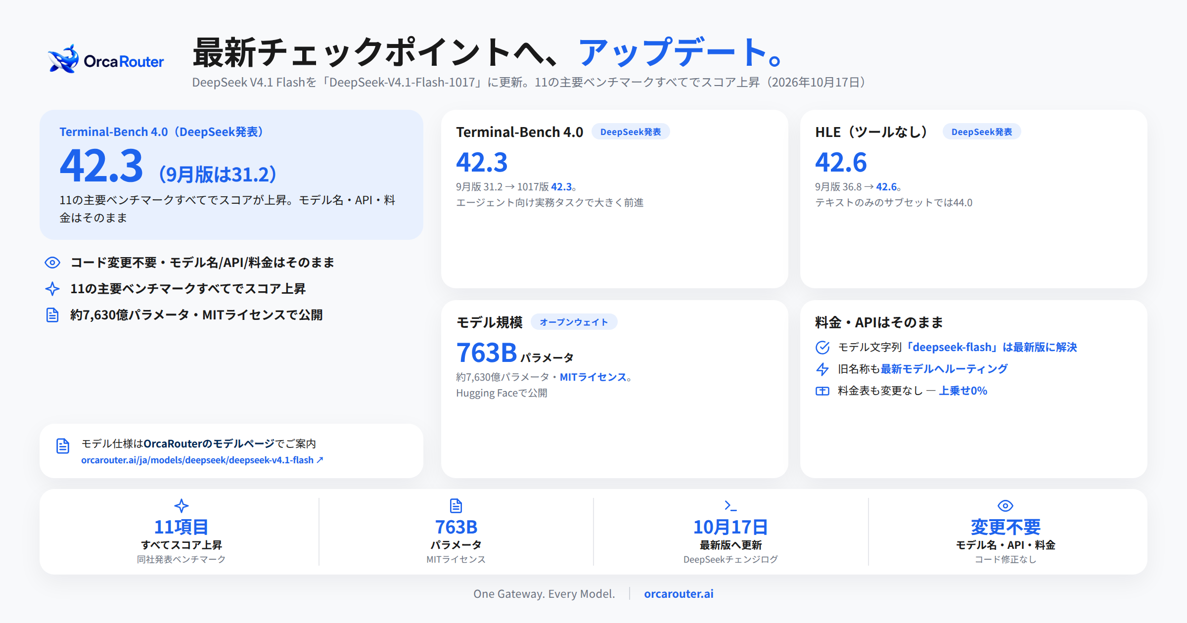1187x623 pixels.
Task: Click the 変更不要 stat in bottom bar
Action: pyautogui.click(x=1005, y=527)
